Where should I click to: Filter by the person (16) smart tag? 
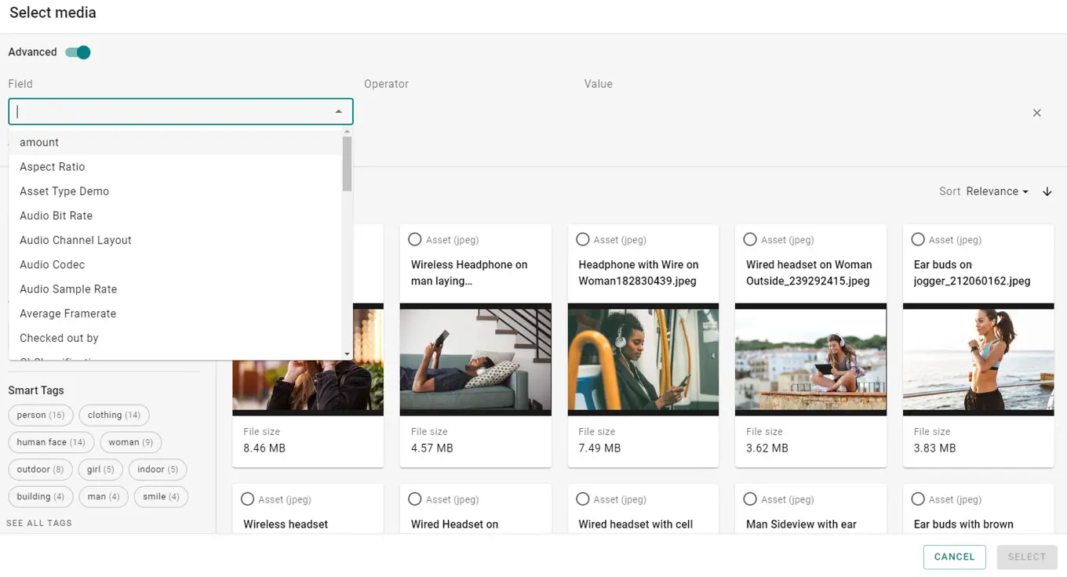tap(40, 415)
